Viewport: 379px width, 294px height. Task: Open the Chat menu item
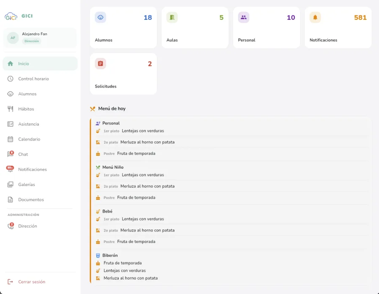[x=40, y=154]
